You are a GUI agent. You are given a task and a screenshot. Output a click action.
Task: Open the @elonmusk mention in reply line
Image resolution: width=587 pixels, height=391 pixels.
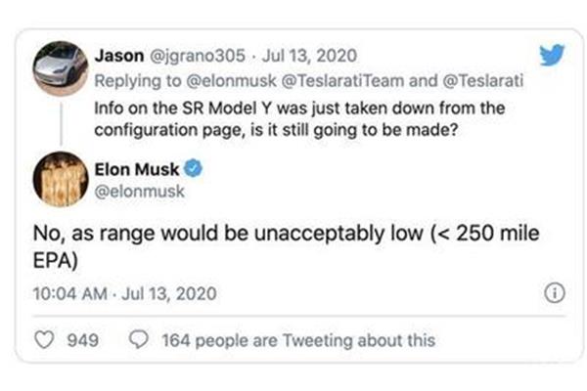(231, 81)
